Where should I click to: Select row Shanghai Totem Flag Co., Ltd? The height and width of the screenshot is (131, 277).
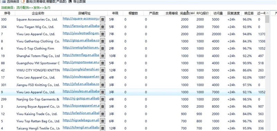pyautogui.click(x=133, y=56)
